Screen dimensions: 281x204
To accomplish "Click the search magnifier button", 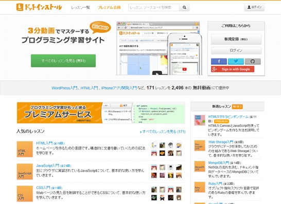I will pyautogui.click(x=184, y=7).
